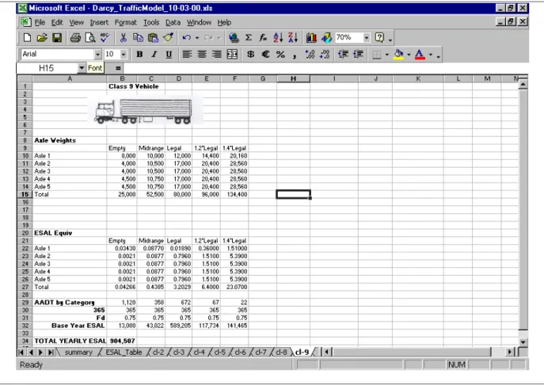Open the Borders dropdown arrow
Viewport: 544px width, 385px height.
[x=387, y=55]
